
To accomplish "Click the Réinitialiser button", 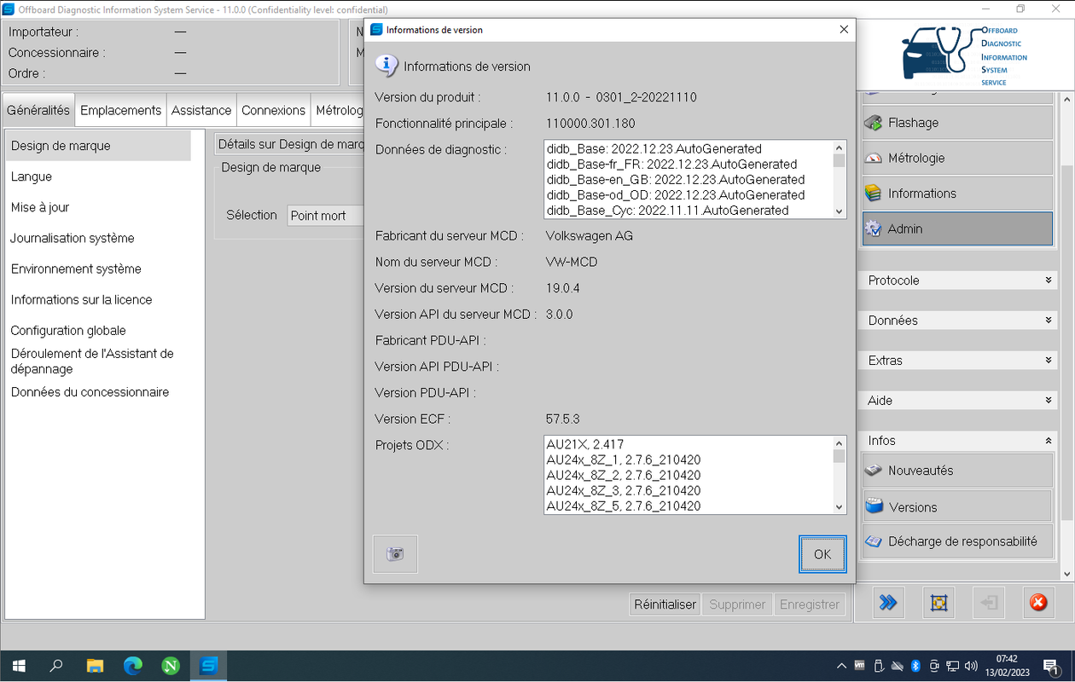I will tap(665, 604).
